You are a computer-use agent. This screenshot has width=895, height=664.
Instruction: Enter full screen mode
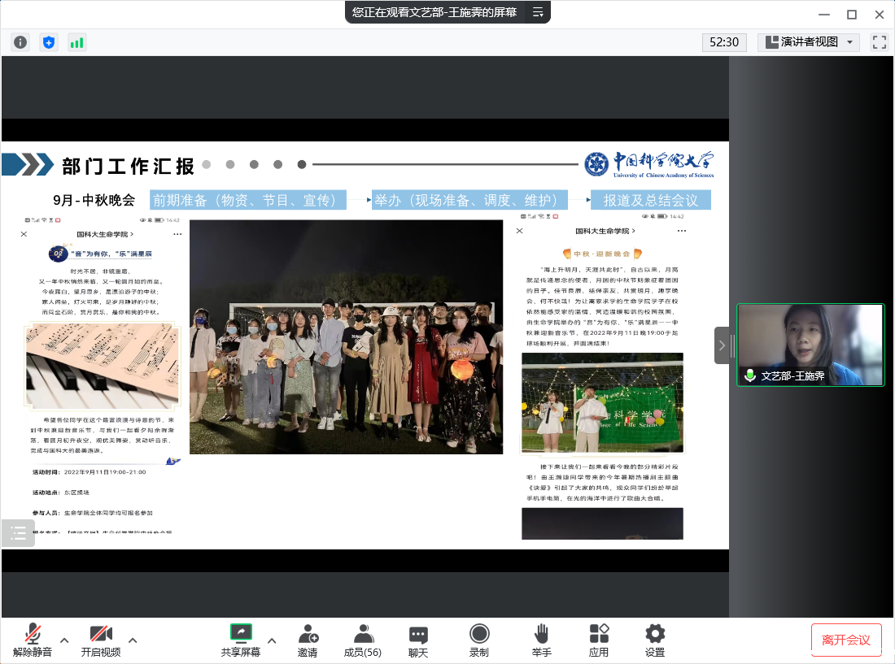pos(879,42)
